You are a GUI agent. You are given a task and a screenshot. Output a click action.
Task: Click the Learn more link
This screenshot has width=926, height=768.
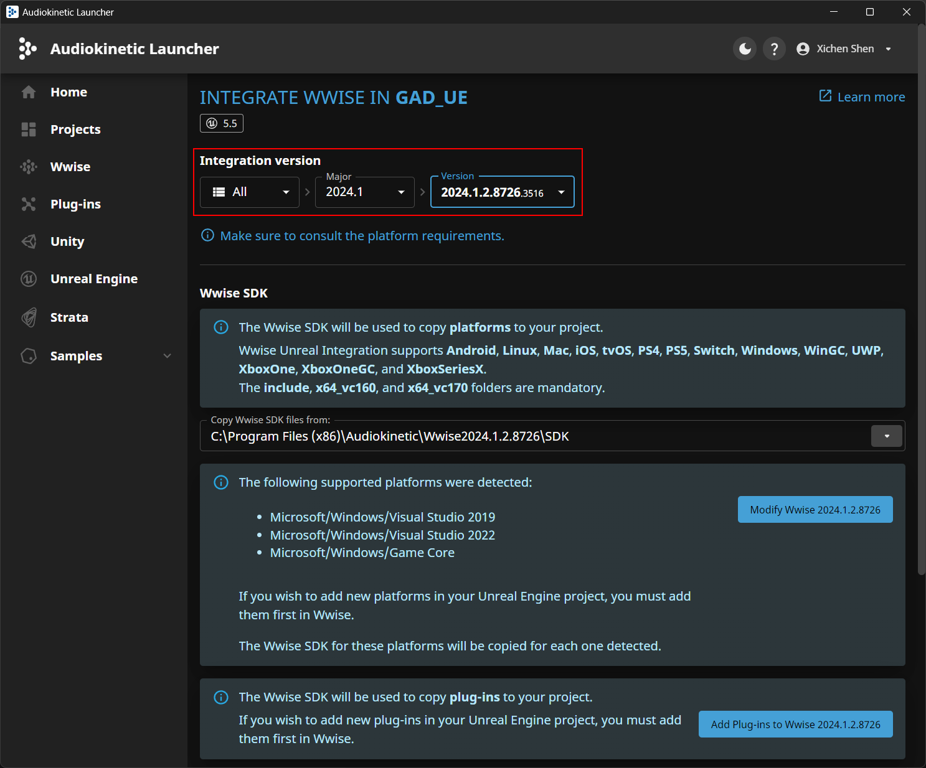tap(871, 97)
